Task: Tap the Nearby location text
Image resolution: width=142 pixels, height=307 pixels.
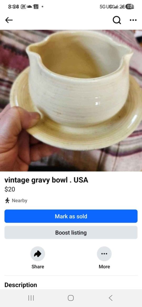Action: click(x=20, y=200)
